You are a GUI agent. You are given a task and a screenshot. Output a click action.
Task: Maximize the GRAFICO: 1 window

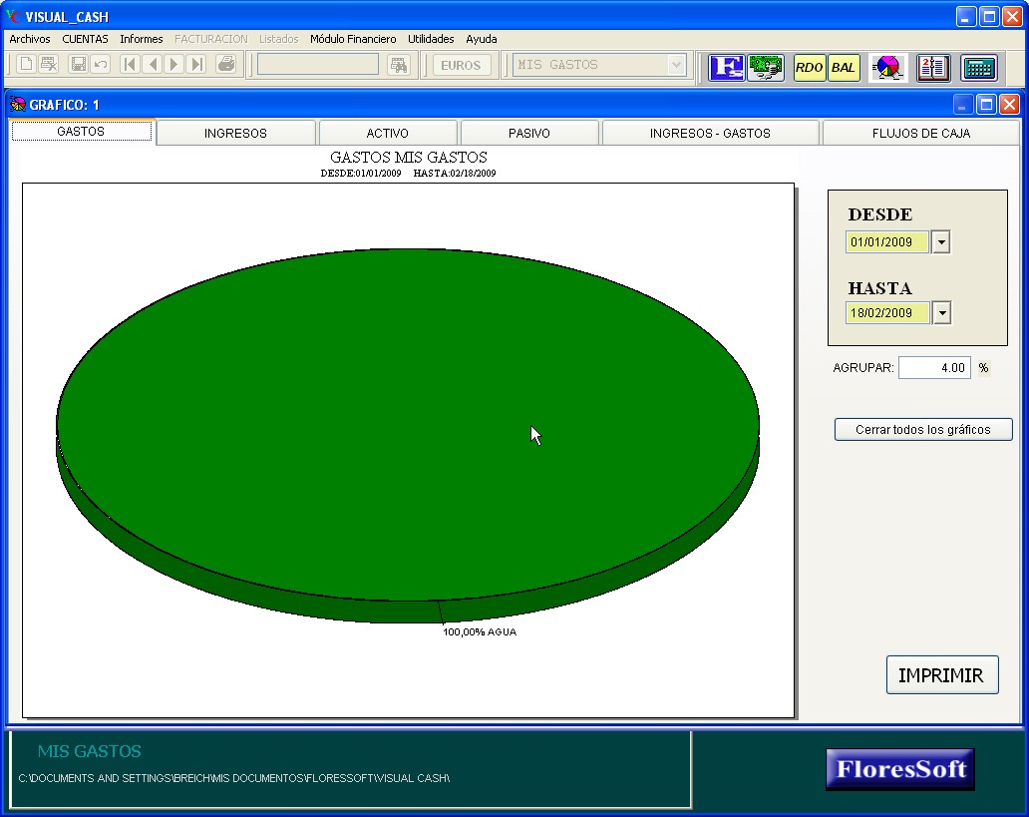pyautogui.click(x=986, y=105)
